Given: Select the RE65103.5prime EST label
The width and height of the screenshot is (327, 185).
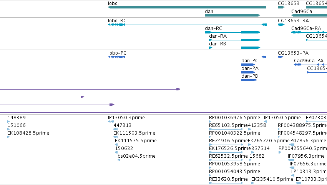Looking at the screenshot, I should (x=228, y=125).
